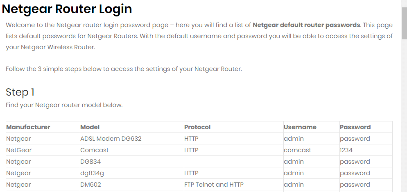Screen dimensions: 407x192
Task: Select the ADSL Modem DG632 model cell
Action: 111,139
